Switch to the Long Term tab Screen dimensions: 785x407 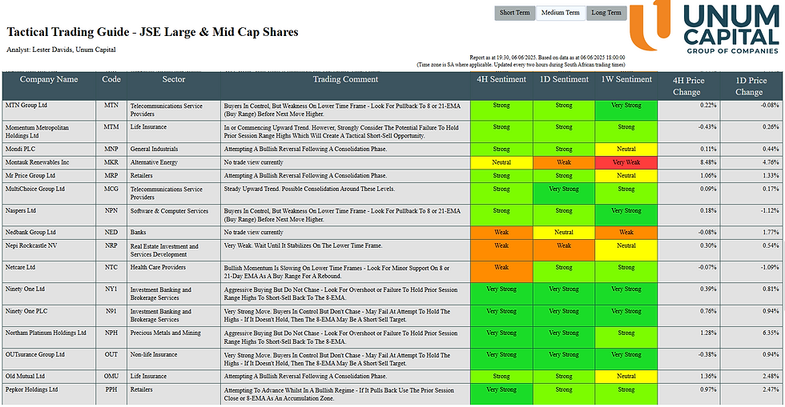[x=606, y=13]
